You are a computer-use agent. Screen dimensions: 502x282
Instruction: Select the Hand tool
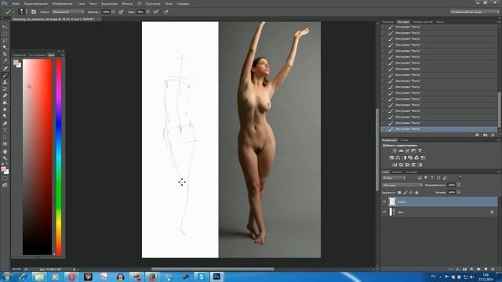5,151
